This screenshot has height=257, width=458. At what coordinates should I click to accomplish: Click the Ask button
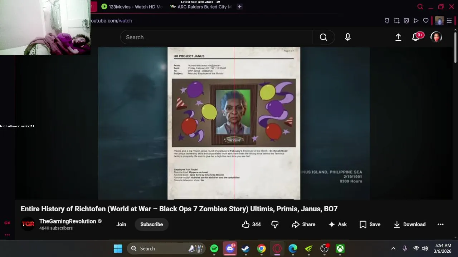(338, 224)
